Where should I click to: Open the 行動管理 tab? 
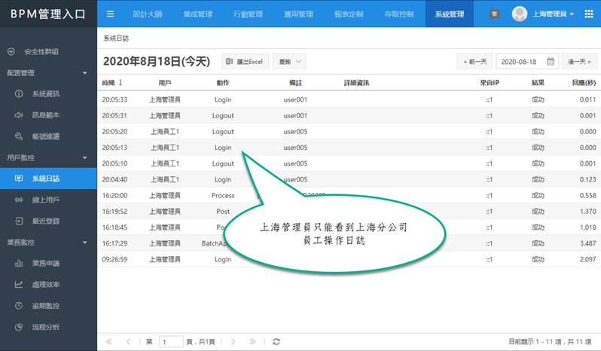pos(248,14)
